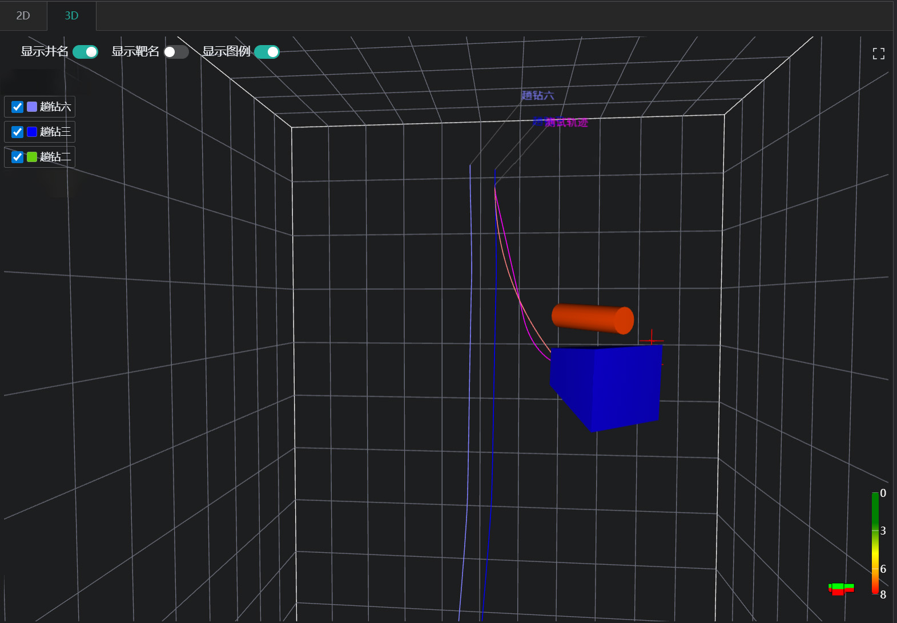The height and width of the screenshot is (623, 897).
Task: Click the purple 趟钻六 color swatch
Action: 32,107
